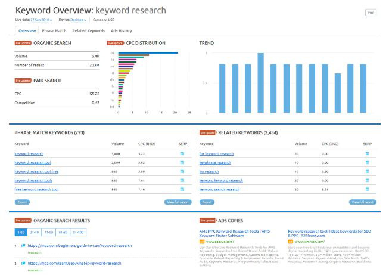
Task: Click the tallest bar in Trend chart
Action: (x=260, y=83)
